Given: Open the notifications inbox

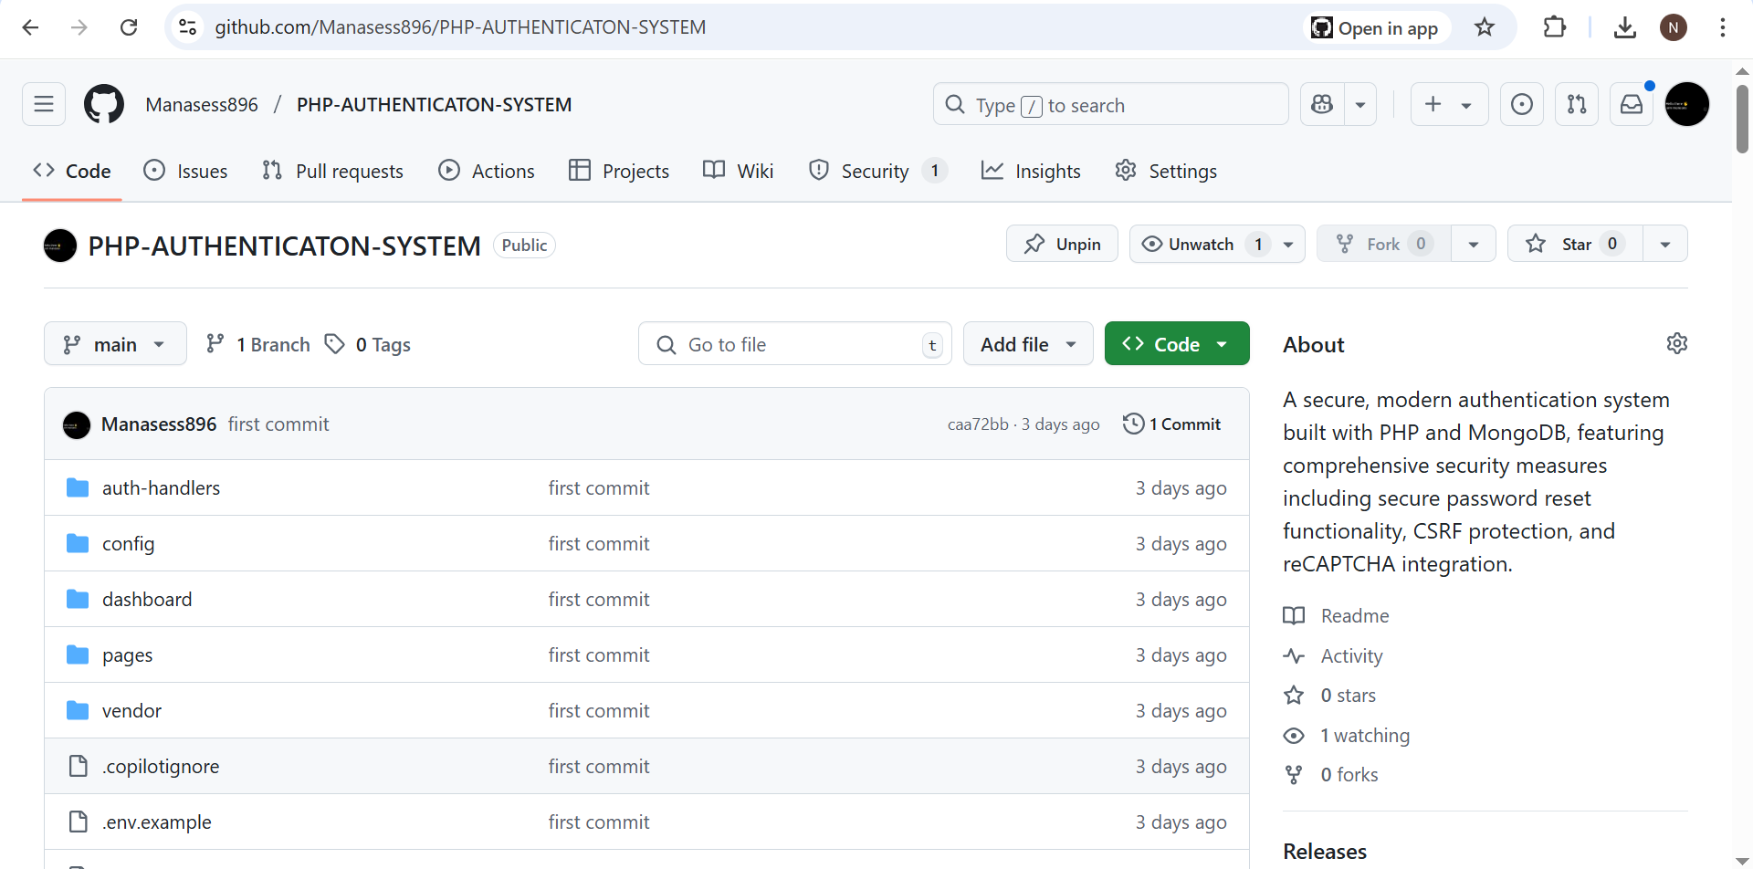Looking at the screenshot, I should tap(1632, 104).
